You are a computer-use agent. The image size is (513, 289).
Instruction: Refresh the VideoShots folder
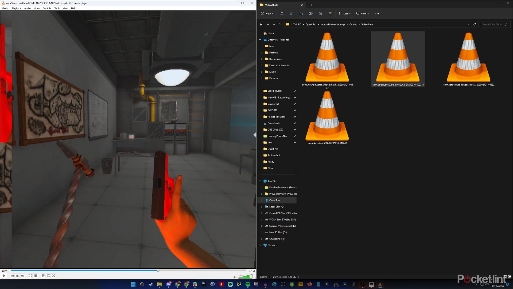click(x=475, y=24)
